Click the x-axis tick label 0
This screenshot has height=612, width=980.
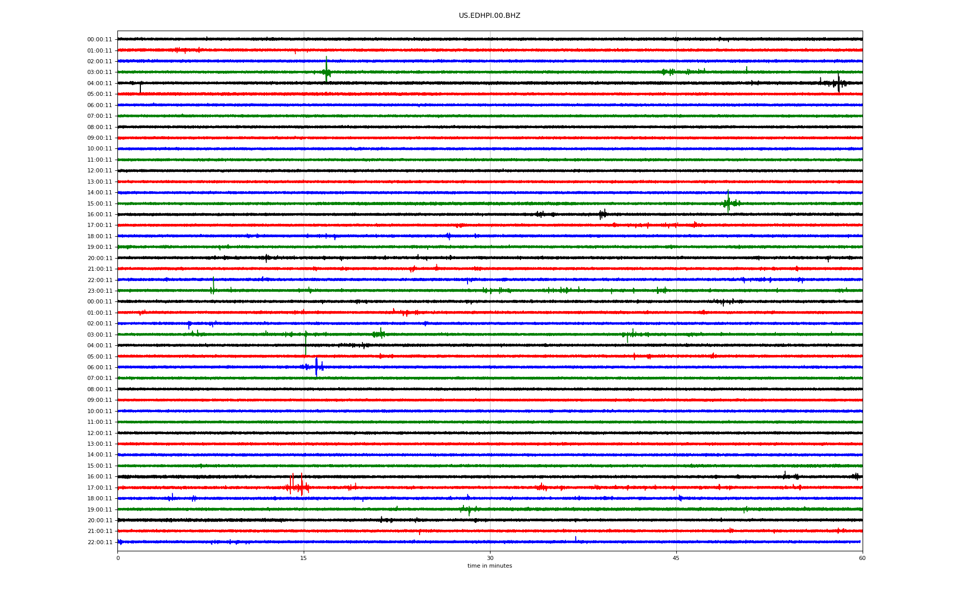click(118, 558)
